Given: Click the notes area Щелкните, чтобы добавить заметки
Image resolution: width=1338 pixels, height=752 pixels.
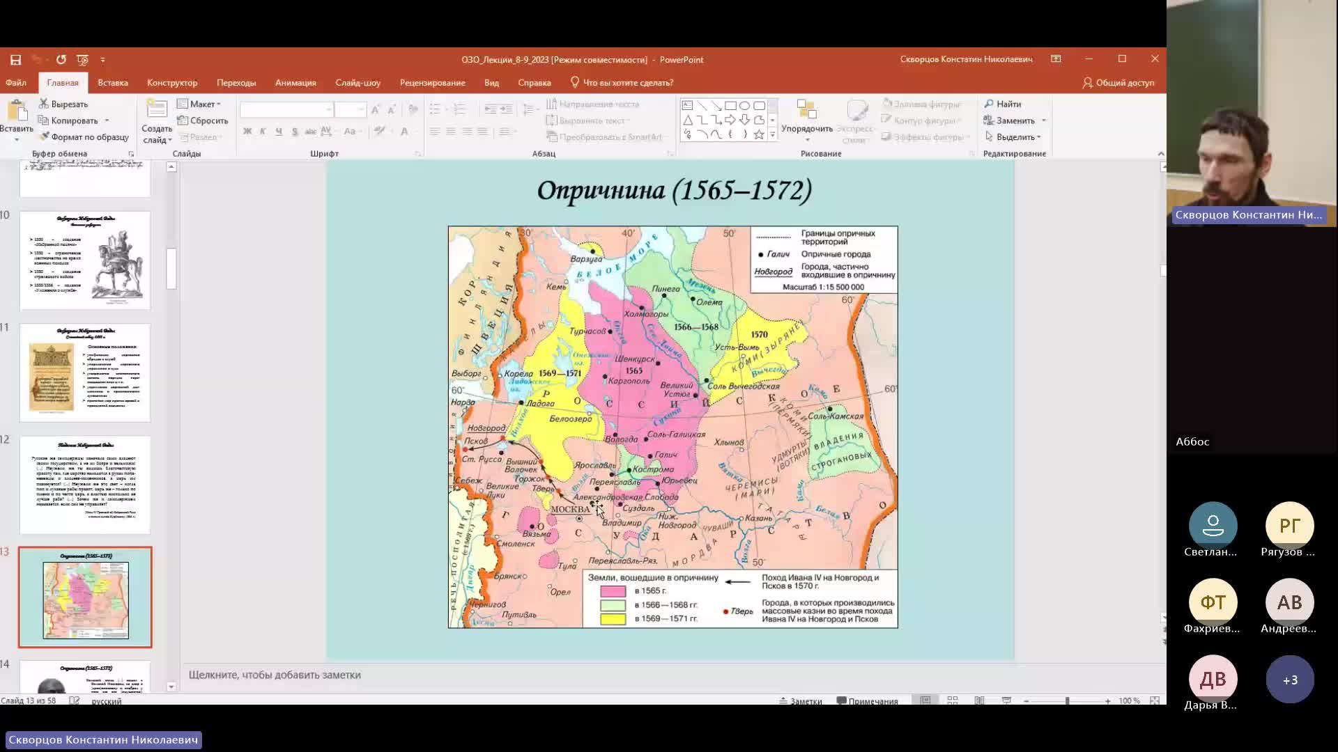Looking at the screenshot, I should pos(275,675).
